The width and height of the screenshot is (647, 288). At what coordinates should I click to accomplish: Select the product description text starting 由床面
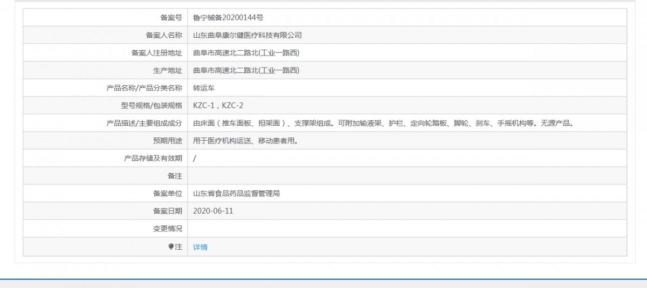(x=383, y=124)
